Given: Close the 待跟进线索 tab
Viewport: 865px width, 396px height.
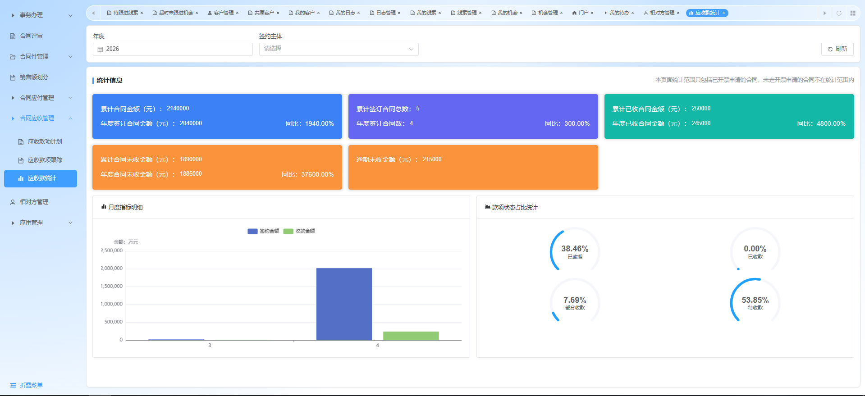Looking at the screenshot, I should click(x=142, y=13).
